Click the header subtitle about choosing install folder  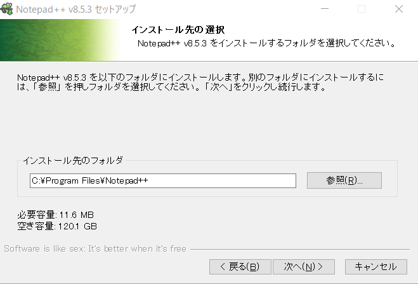tap(266, 44)
